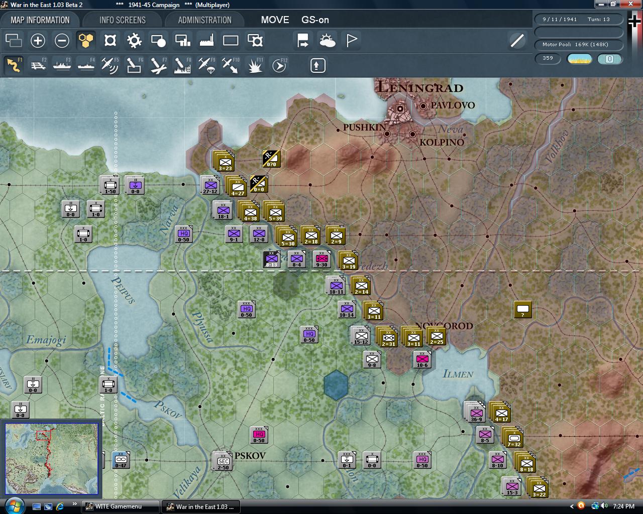Viewport: 643px width, 514px height.
Task: Toggle the factory display icon
Action: pos(206,41)
